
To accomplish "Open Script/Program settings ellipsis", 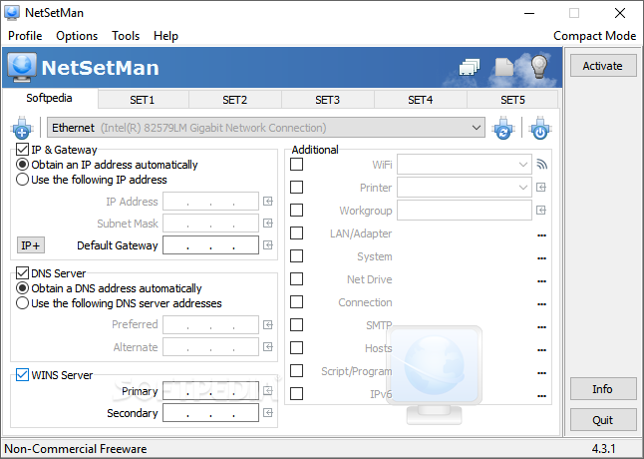I will coord(541,373).
